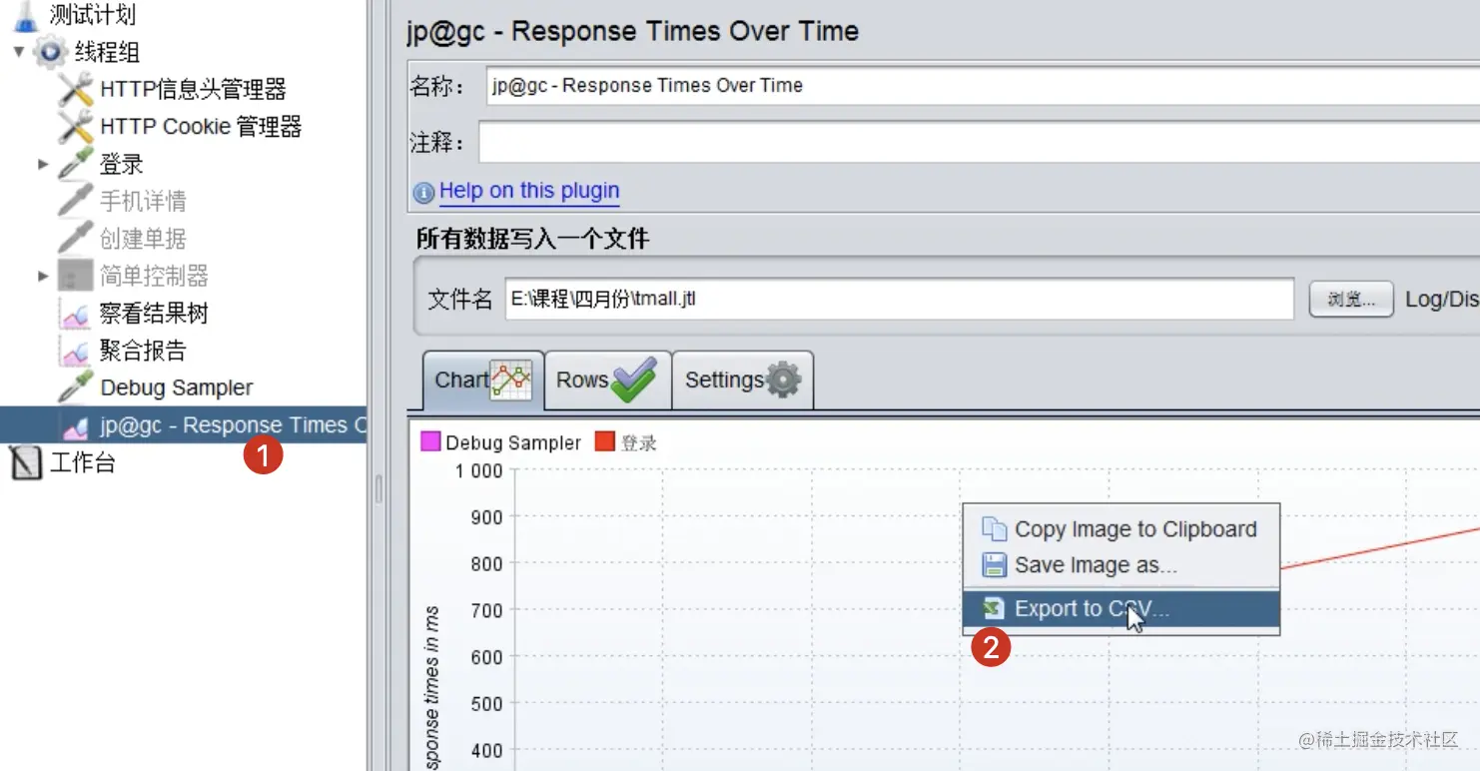The width and height of the screenshot is (1480, 771).
Task: Click the red 登录 legend swatch
Action: 604,441
